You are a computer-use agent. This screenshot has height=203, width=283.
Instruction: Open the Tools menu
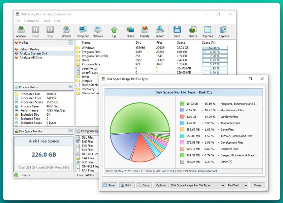(47, 21)
